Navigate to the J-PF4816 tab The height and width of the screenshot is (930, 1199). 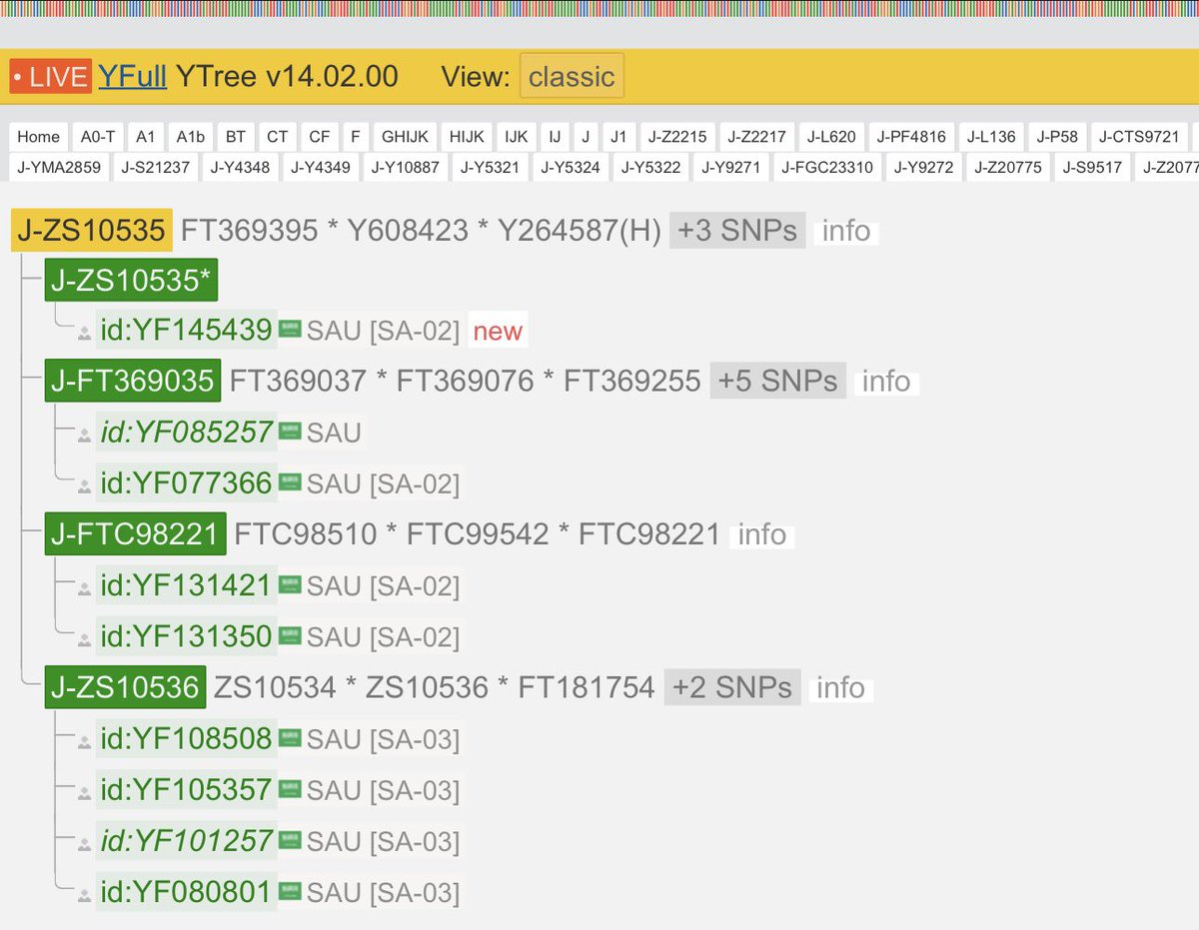[911, 137]
